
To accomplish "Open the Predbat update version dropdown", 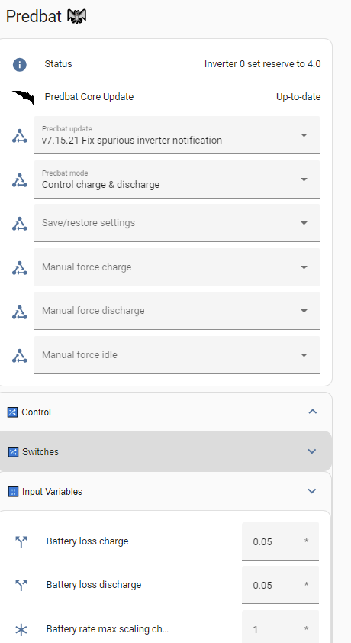I will tap(177, 135).
